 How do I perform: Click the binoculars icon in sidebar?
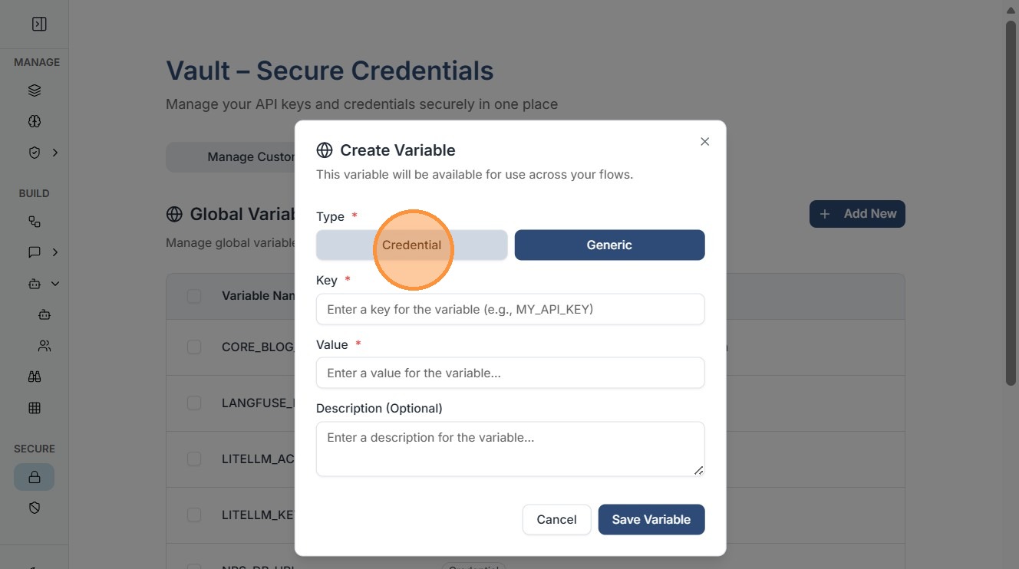35,377
